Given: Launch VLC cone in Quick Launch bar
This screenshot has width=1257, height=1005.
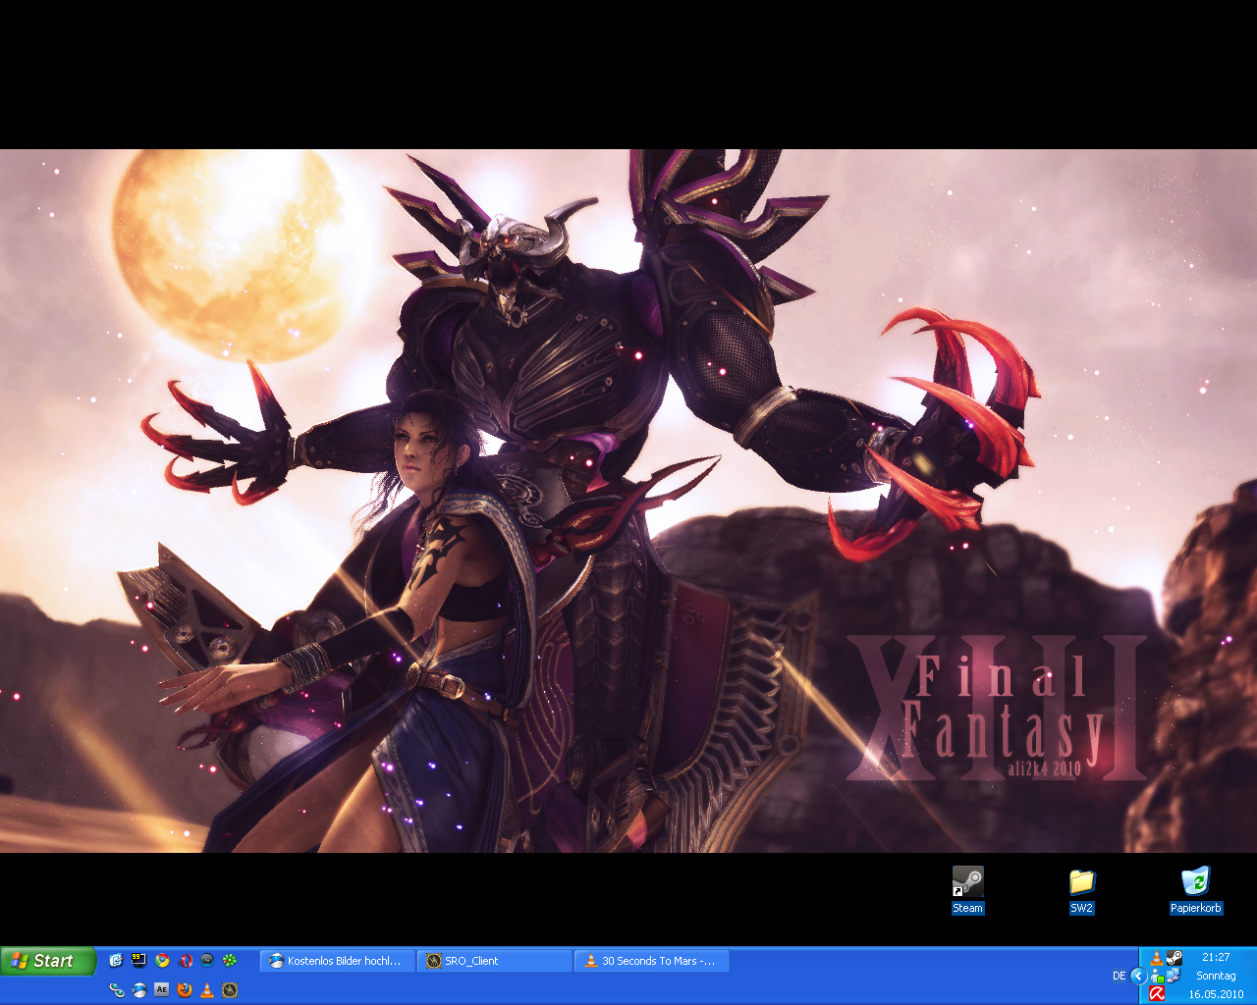Looking at the screenshot, I should [207, 990].
